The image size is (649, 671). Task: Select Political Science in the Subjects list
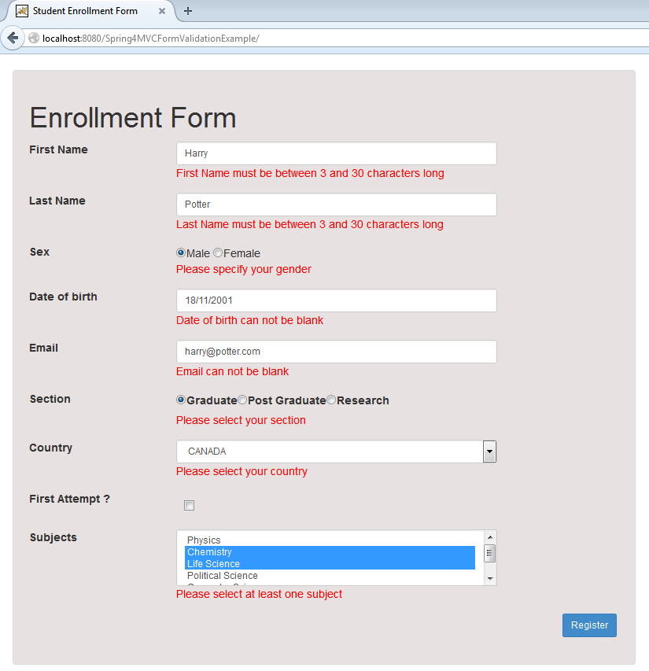click(222, 576)
